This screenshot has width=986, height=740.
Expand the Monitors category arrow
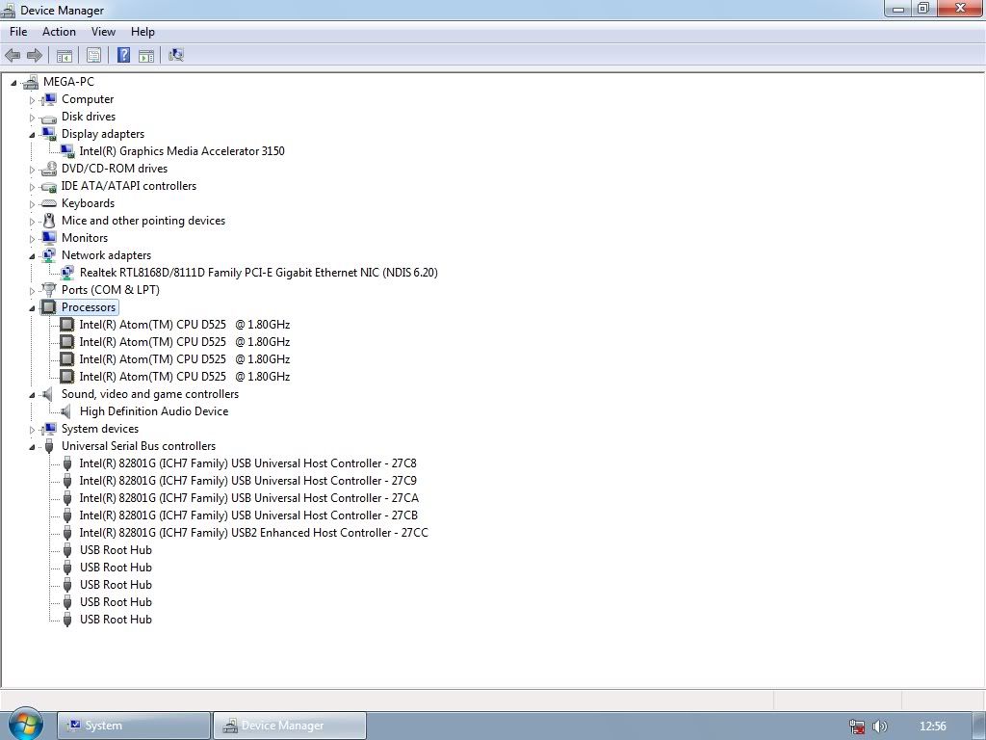(x=32, y=239)
